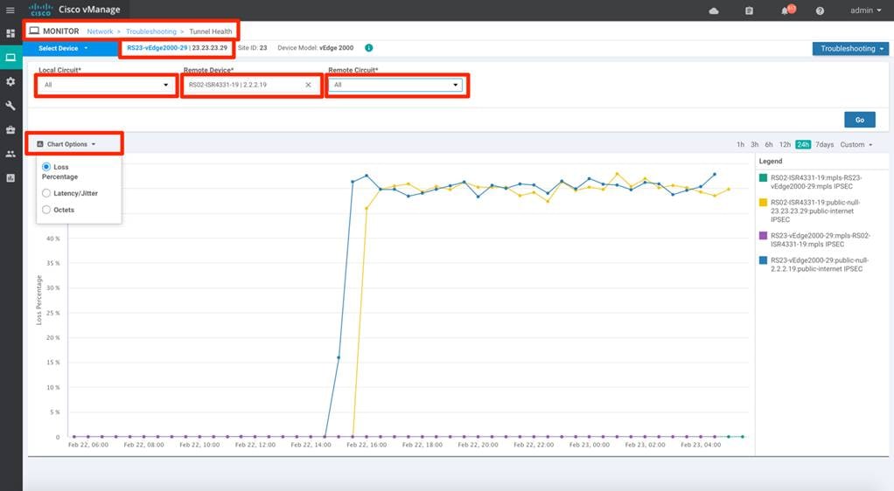The height and width of the screenshot is (491, 894).
Task: Select the 12h time range
Action: point(785,145)
